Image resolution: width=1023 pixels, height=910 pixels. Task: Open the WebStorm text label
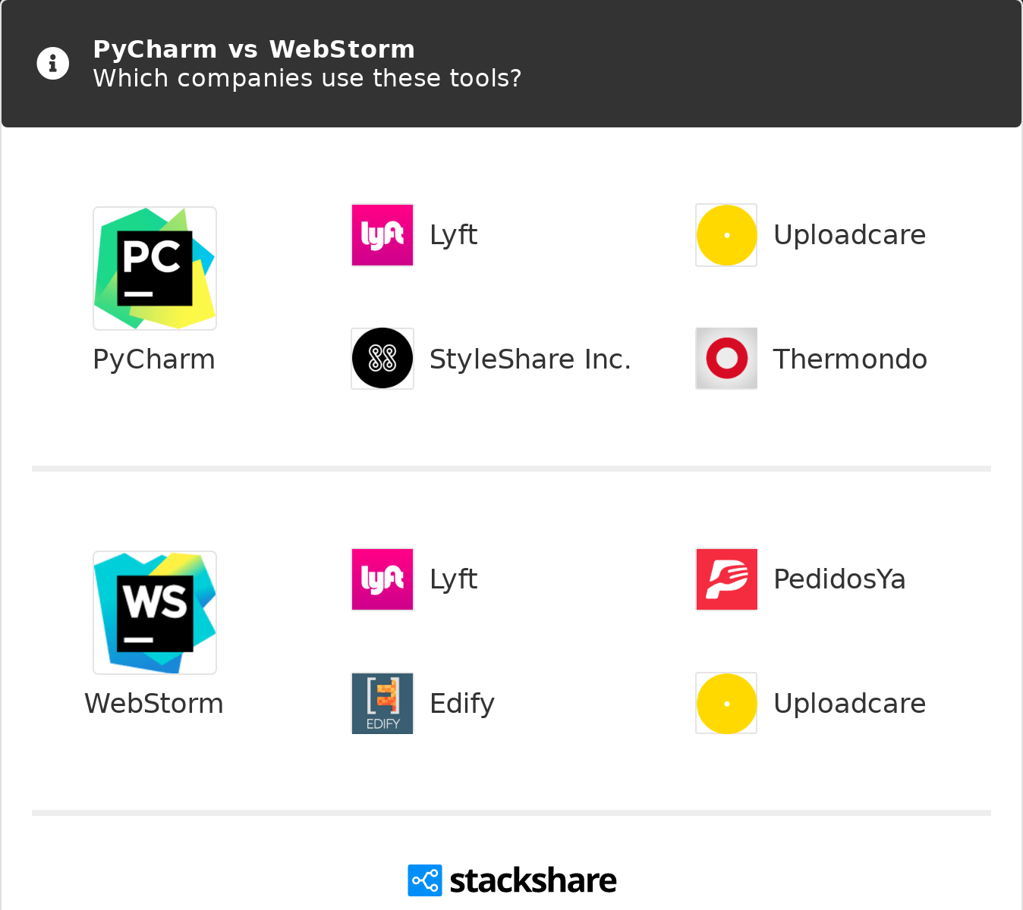pos(154,704)
